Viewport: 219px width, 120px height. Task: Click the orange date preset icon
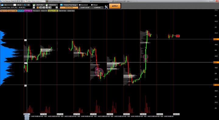point(38,8)
